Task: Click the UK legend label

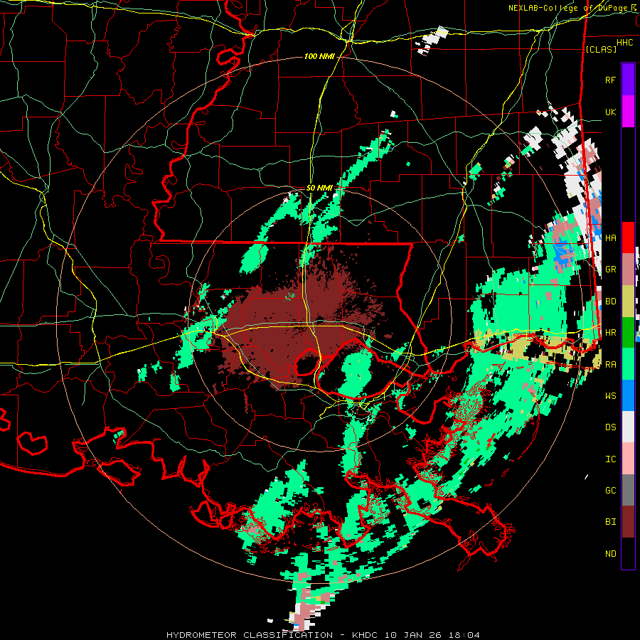Action: [610, 112]
